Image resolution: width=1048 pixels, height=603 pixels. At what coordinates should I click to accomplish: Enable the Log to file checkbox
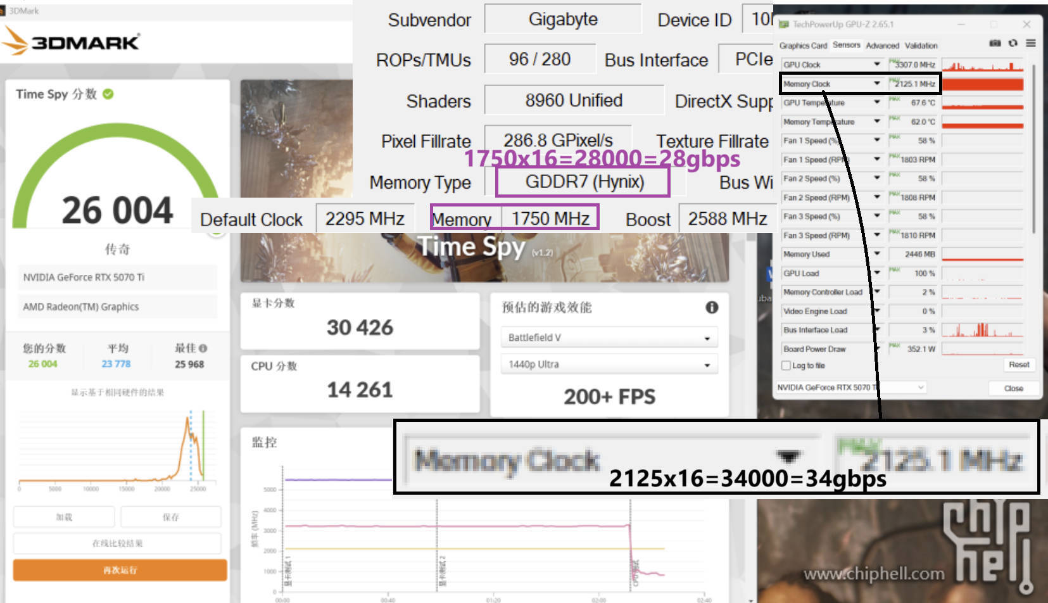[x=786, y=365]
